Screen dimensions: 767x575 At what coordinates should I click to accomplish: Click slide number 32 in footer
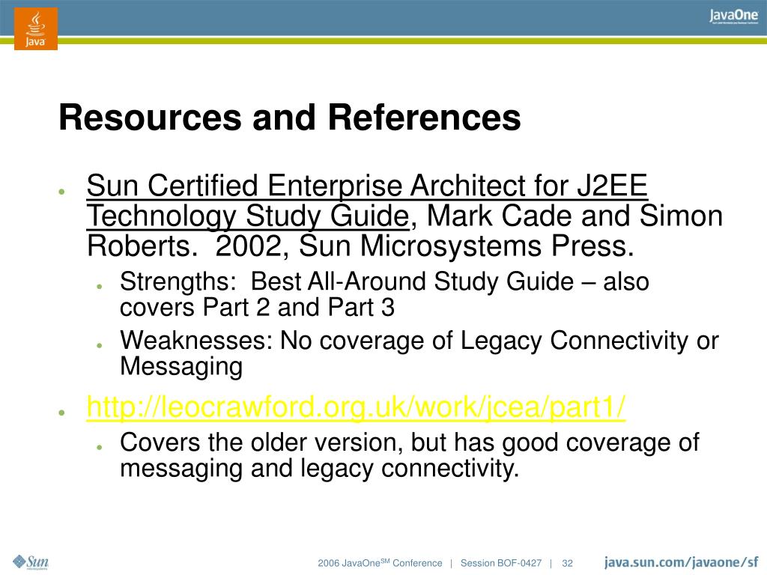pyautogui.click(x=568, y=563)
